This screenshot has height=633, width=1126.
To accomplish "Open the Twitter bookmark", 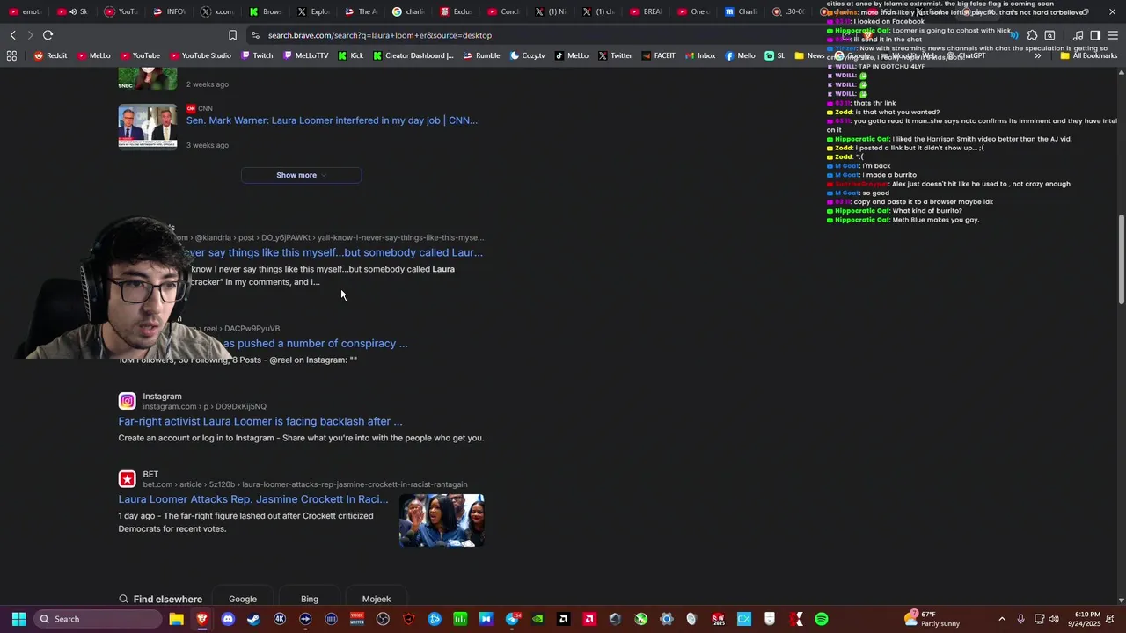I will [615, 55].
